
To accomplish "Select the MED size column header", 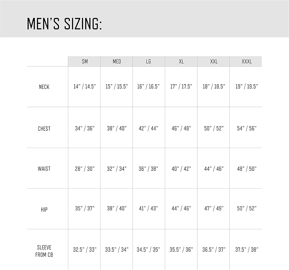I will 117,62.
